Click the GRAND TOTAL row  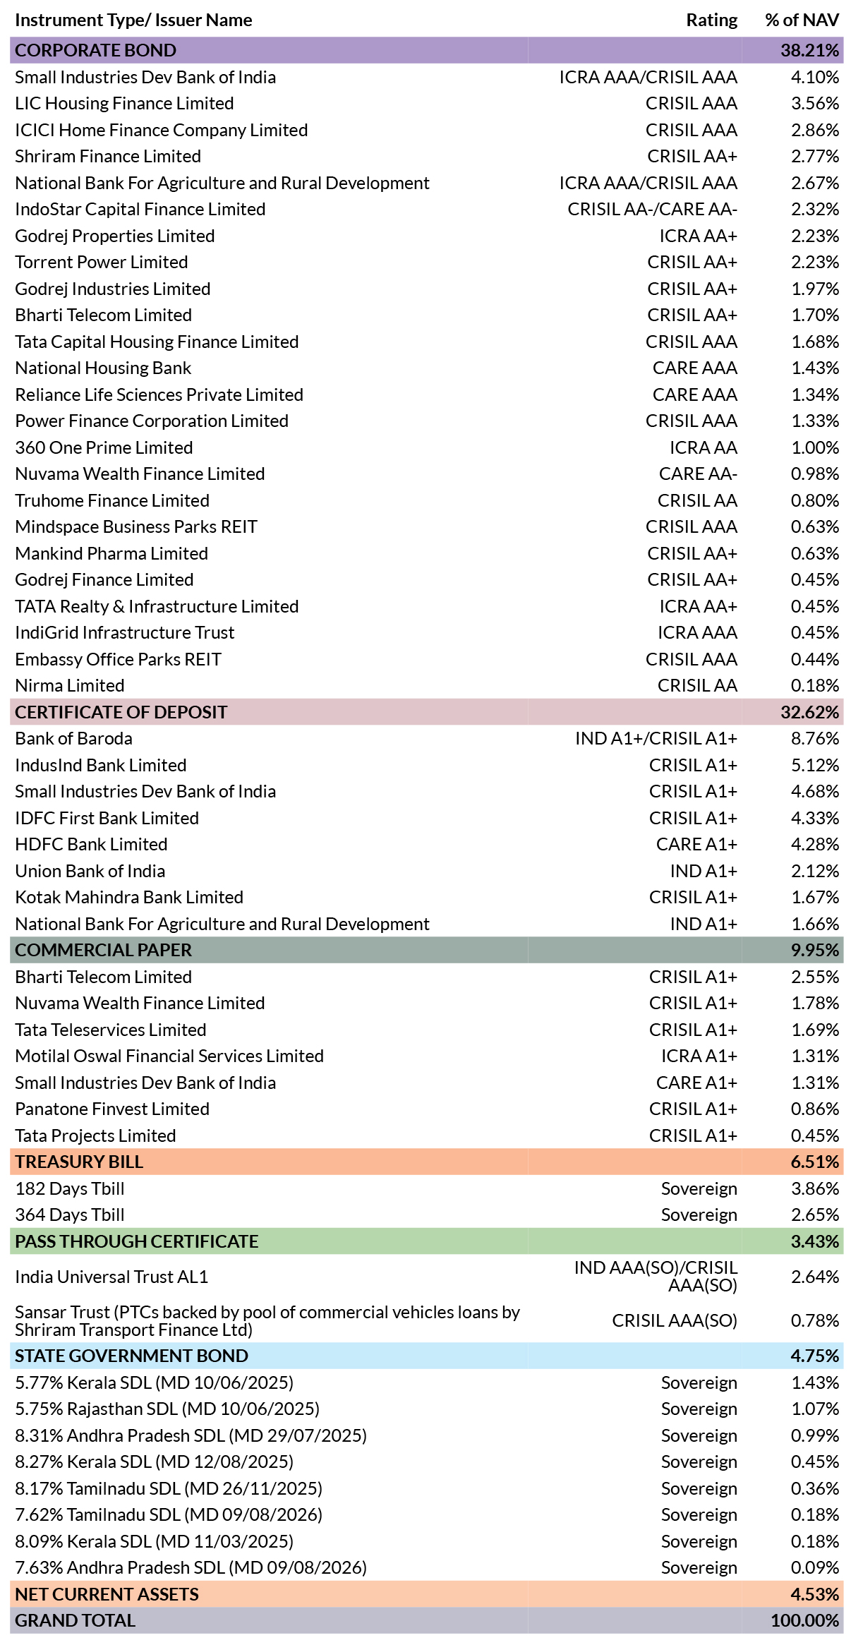click(x=426, y=1620)
